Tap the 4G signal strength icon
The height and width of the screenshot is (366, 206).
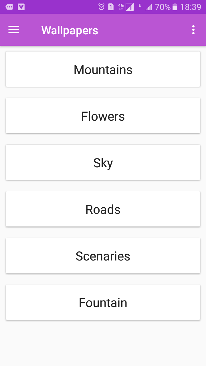point(126,7)
